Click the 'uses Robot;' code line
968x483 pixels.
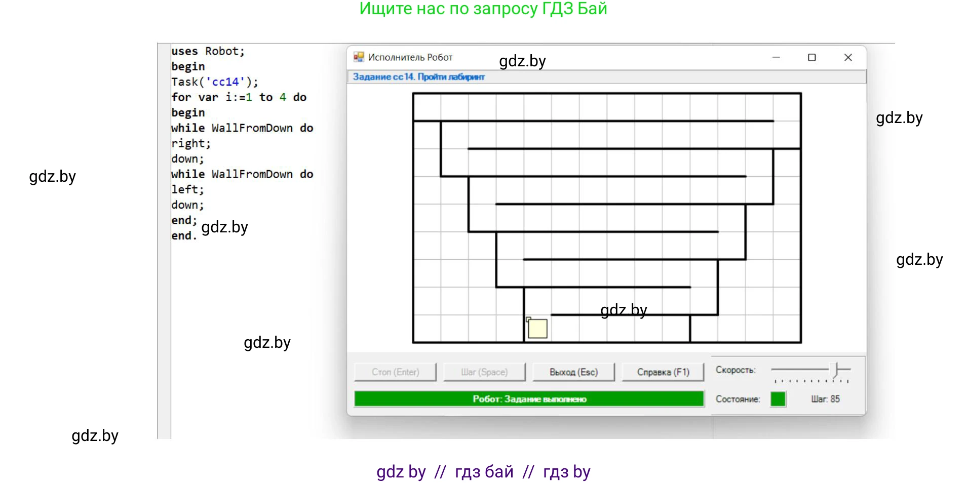(x=208, y=51)
